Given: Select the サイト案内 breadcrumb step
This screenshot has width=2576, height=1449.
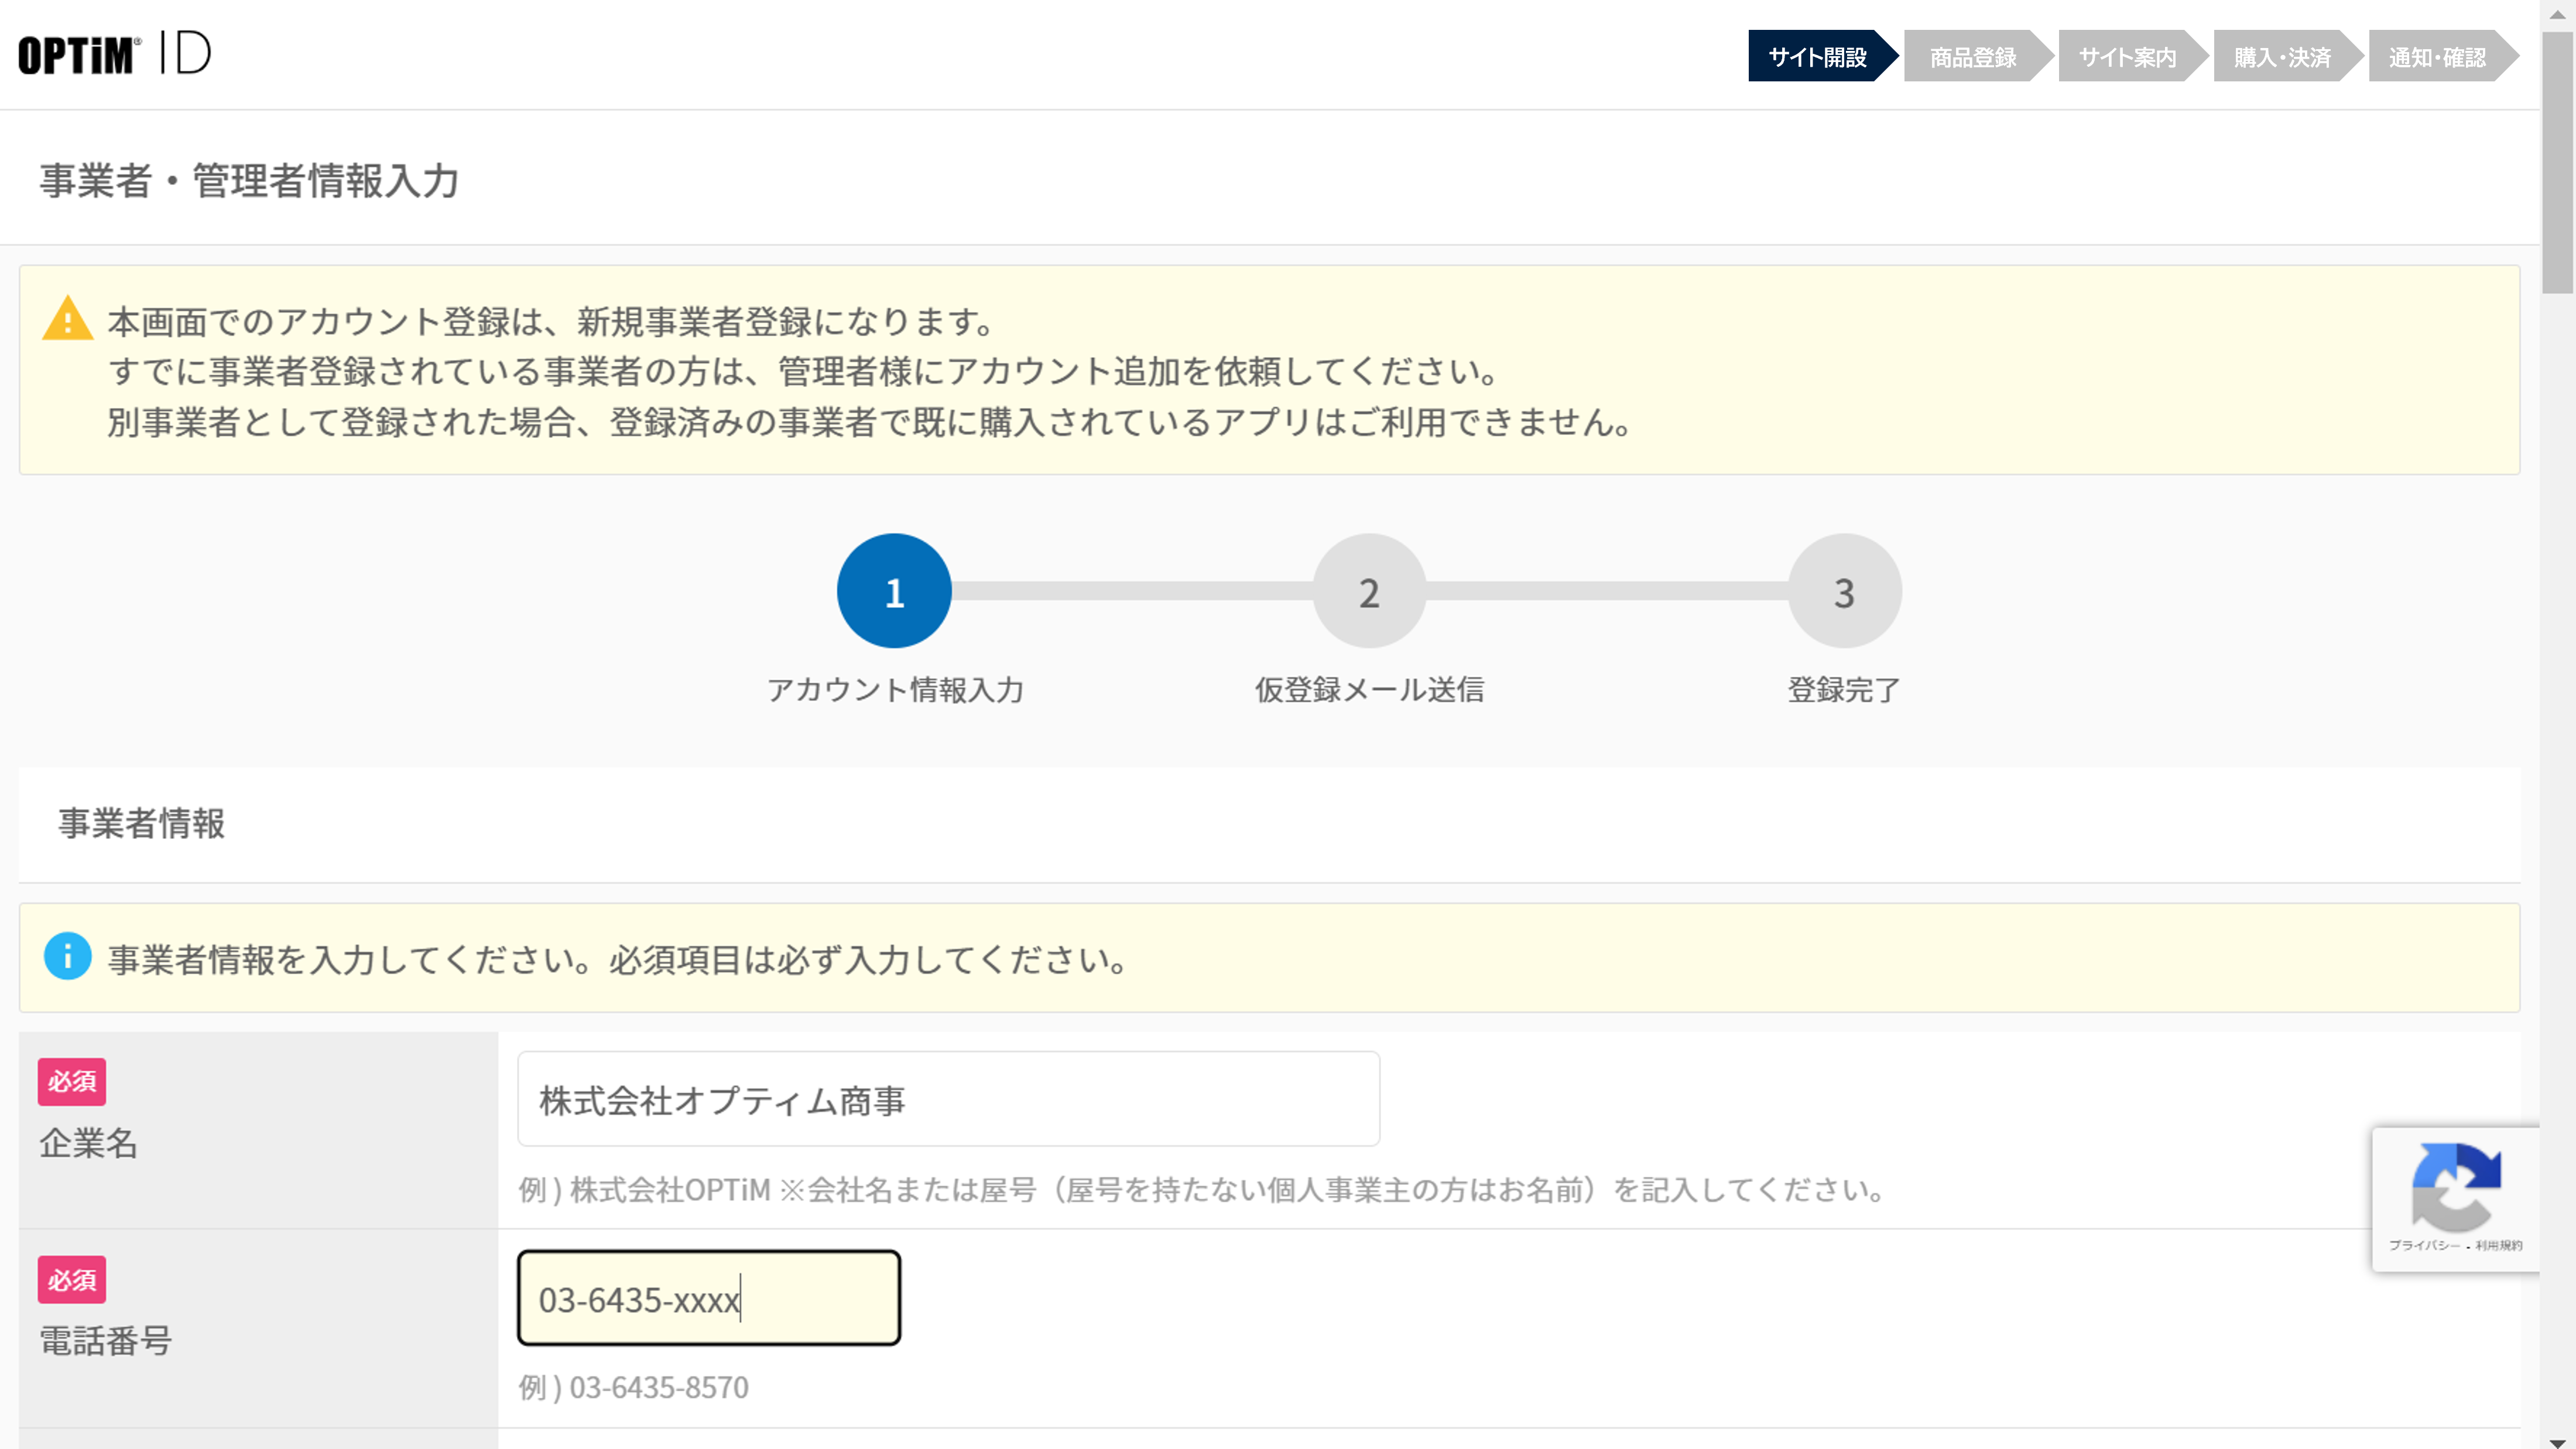Looking at the screenshot, I should coord(2127,57).
